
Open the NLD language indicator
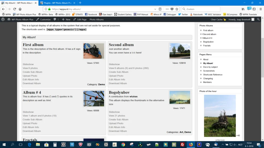[x=240, y=144]
